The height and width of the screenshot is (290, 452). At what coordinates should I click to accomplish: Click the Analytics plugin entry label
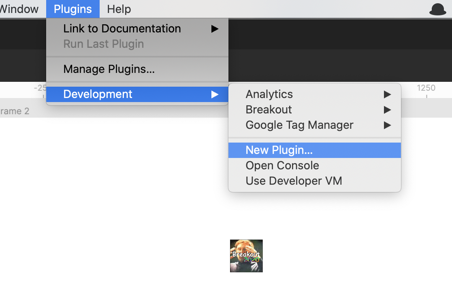pyautogui.click(x=269, y=94)
